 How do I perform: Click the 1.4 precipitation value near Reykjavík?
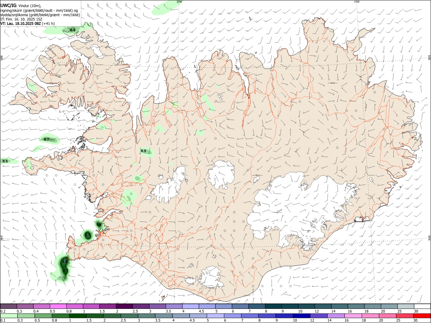[x=99, y=224]
